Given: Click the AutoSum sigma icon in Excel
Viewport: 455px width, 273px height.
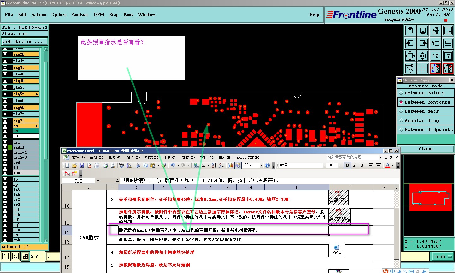Looking at the screenshot, I should click(x=203, y=165).
